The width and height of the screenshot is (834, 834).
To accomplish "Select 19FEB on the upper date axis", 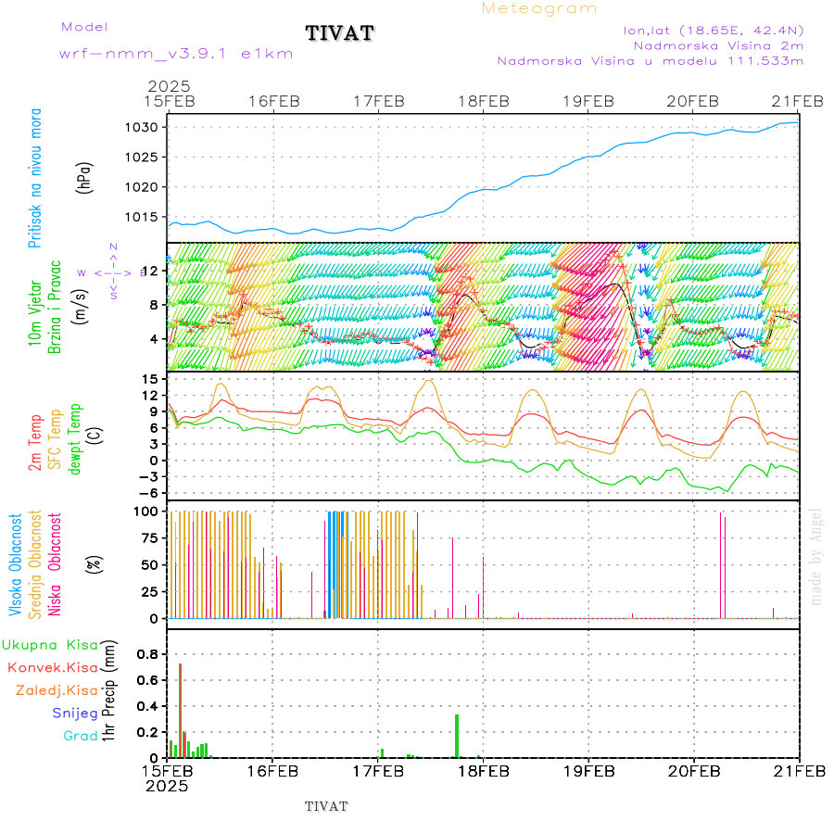I will click(588, 101).
